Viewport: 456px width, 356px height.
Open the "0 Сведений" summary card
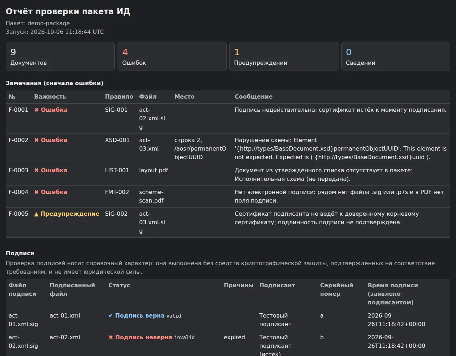click(396, 56)
